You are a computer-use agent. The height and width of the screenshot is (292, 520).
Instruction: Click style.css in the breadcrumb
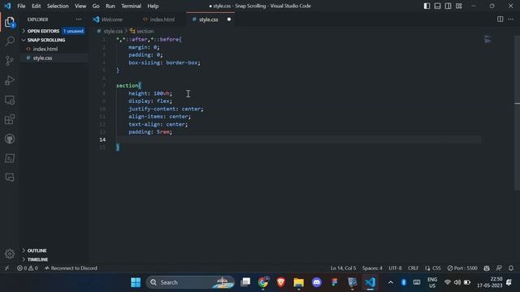(x=113, y=31)
